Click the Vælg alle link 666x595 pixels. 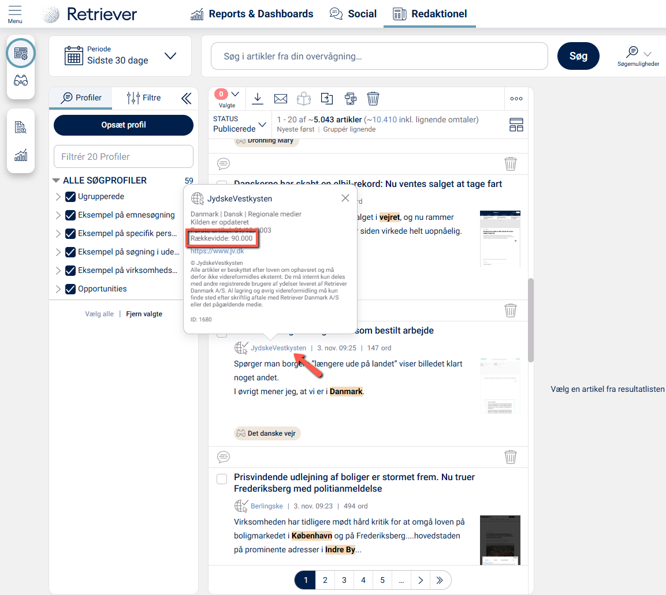click(99, 314)
